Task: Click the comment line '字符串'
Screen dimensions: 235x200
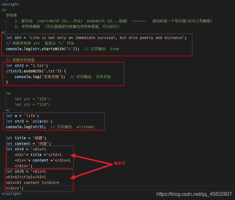Action: (11, 15)
